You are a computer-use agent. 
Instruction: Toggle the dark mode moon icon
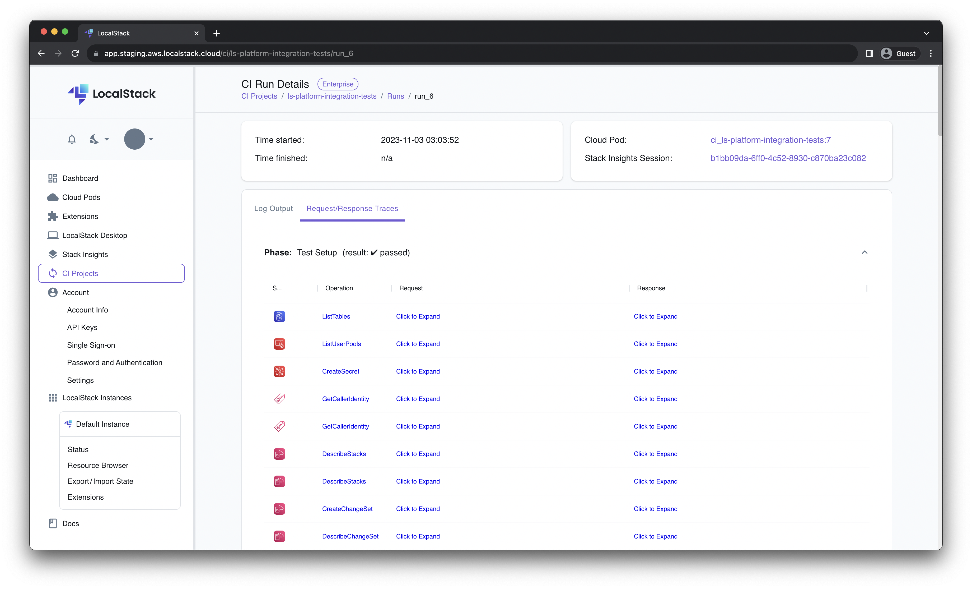coord(94,139)
